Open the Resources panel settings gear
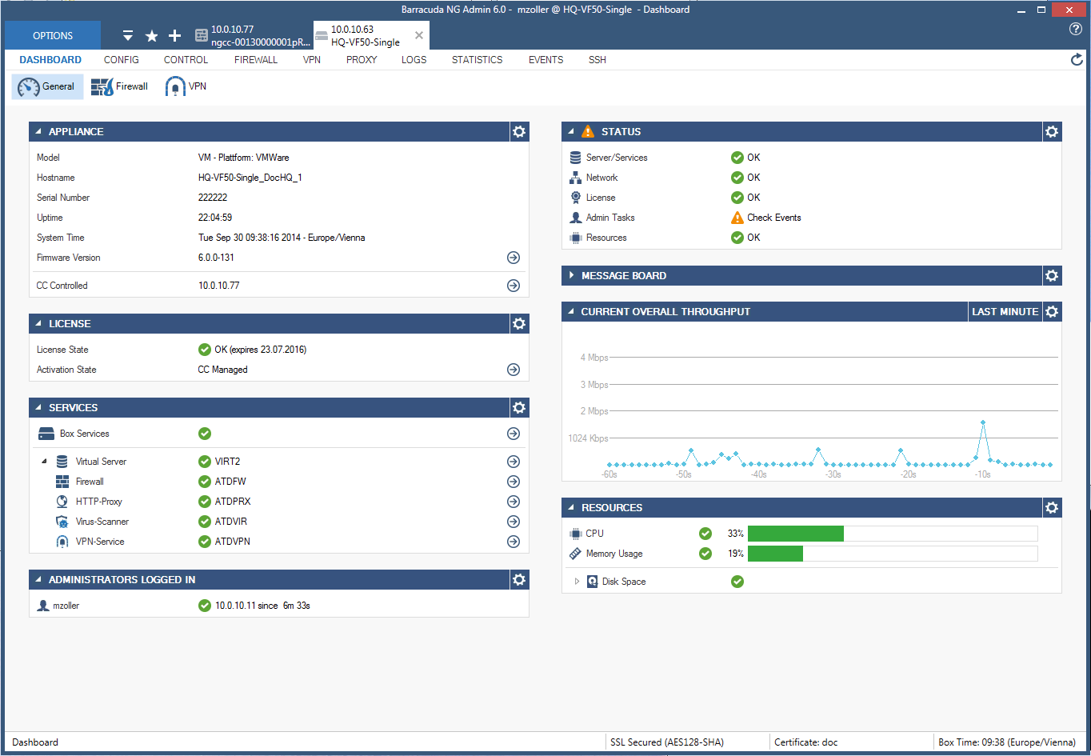Image resolution: width=1091 pixels, height=756 pixels. 1052,508
